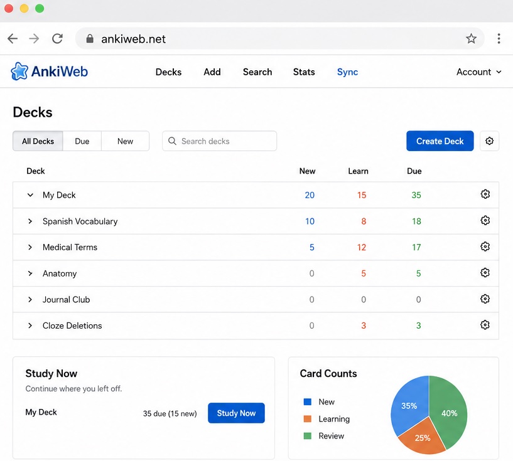Click the Due column header
The image size is (513, 461).
click(x=414, y=171)
